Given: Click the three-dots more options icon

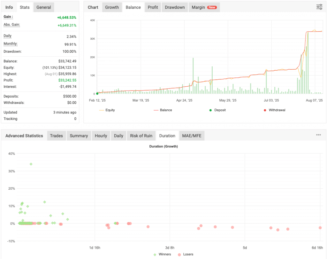Looking at the screenshot, I should tap(318, 135).
